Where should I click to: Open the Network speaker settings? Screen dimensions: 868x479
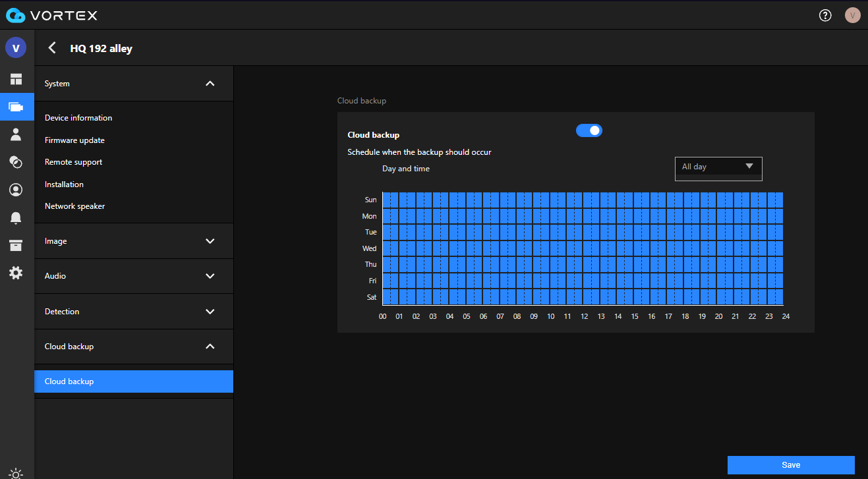[74, 206]
